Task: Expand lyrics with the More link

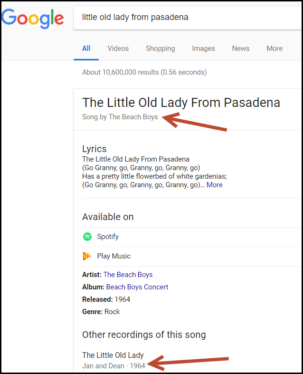Action: click(x=214, y=185)
